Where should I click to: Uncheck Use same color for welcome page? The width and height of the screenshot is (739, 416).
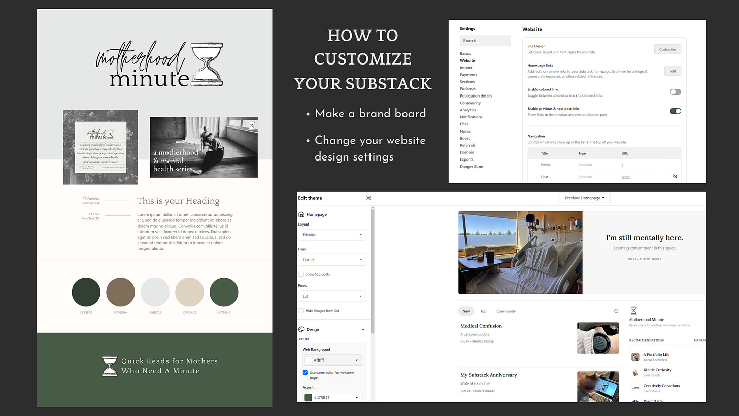coord(305,372)
